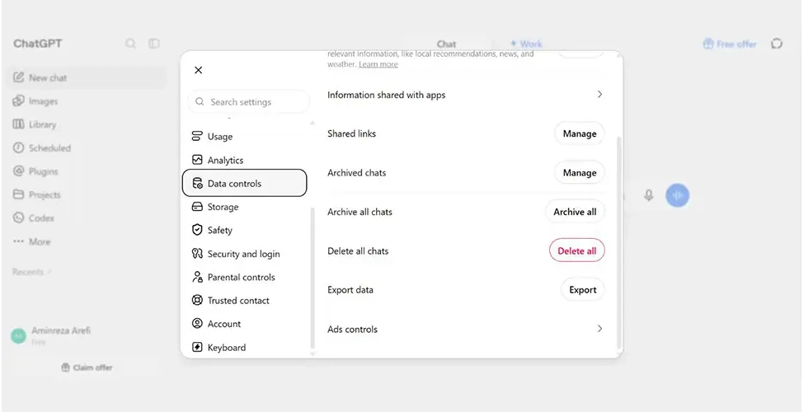
Task: Click the Storage drive icon
Action: click(197, 207)
